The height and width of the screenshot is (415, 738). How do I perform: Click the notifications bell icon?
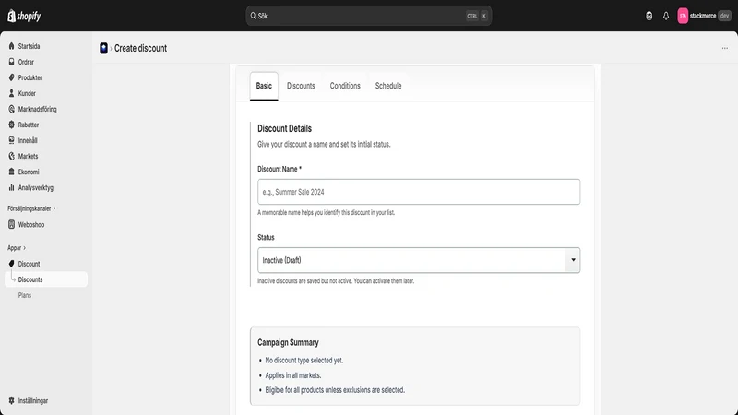click(665, 16)
